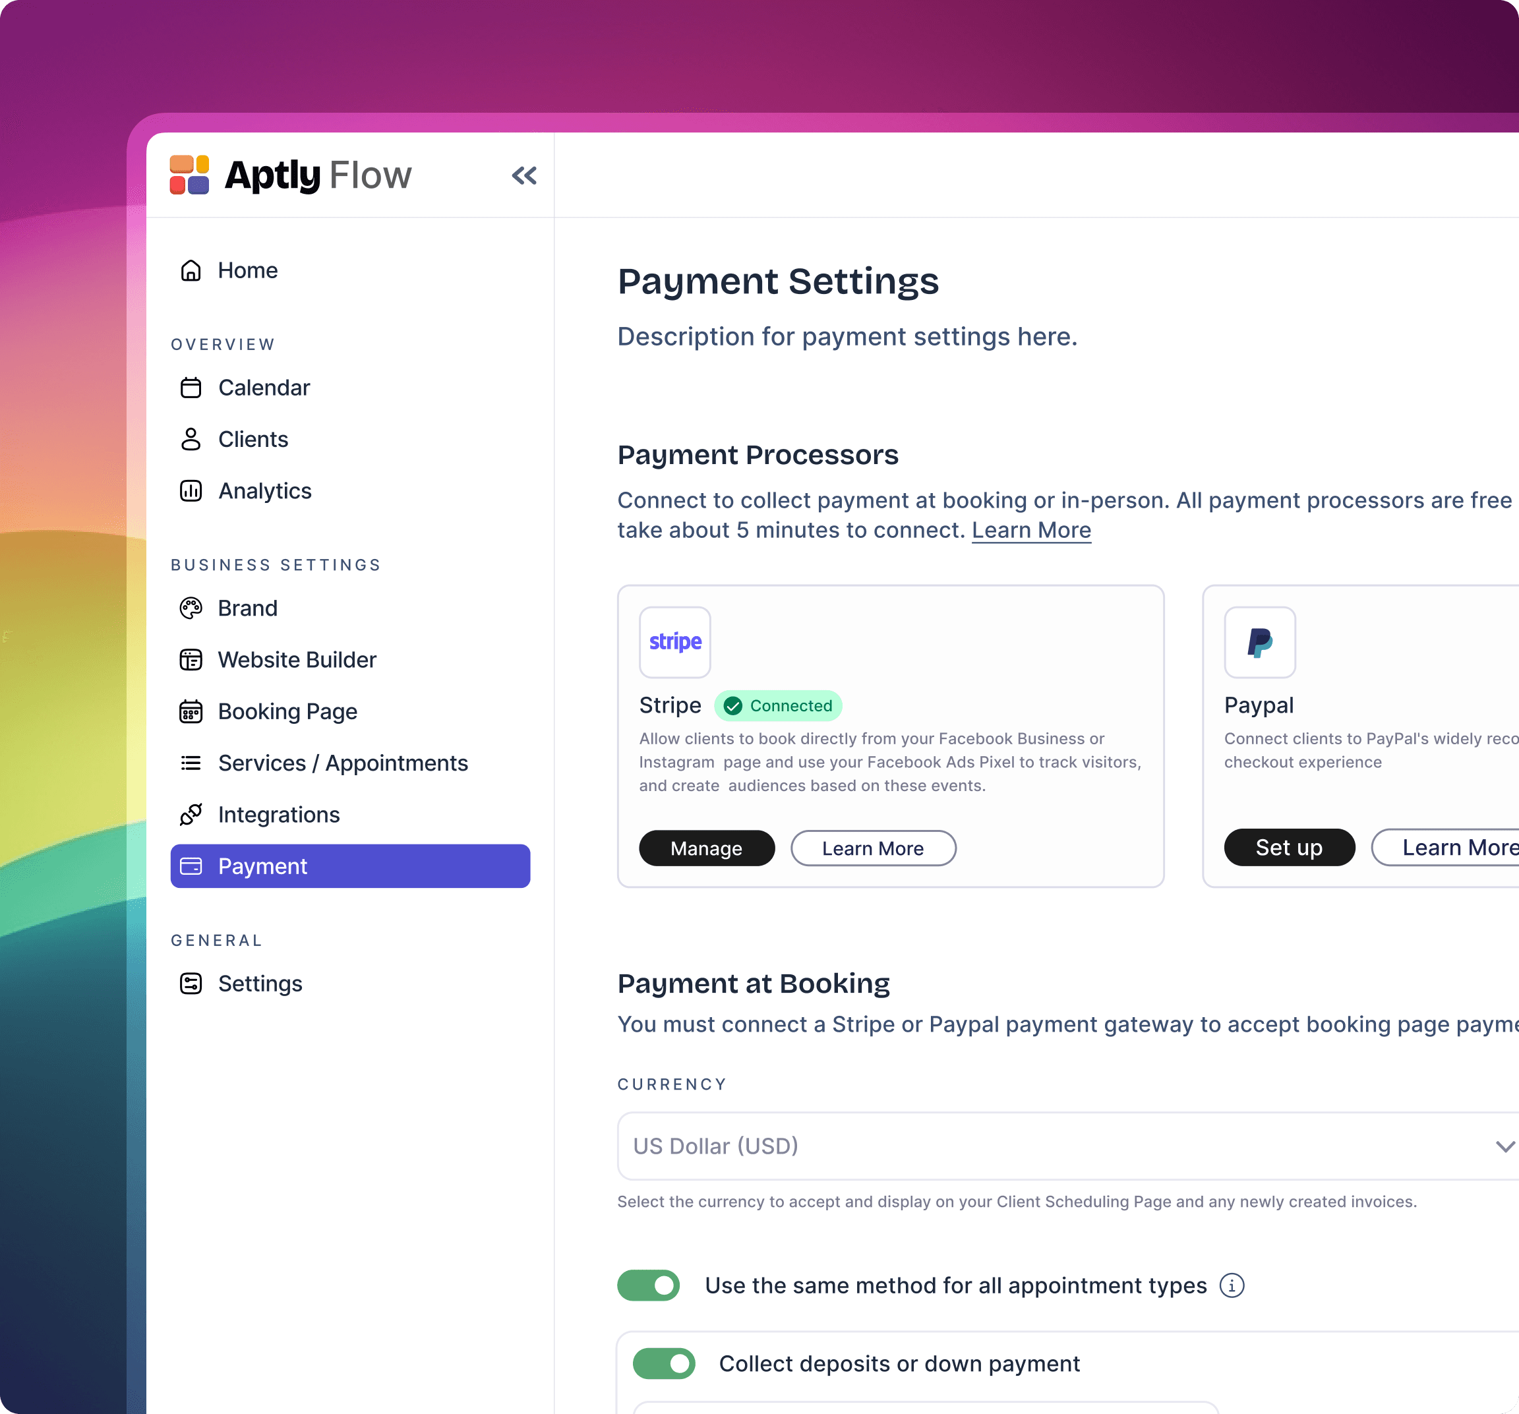
Task: Go to Booking Page settings
Action: point(349,711)
